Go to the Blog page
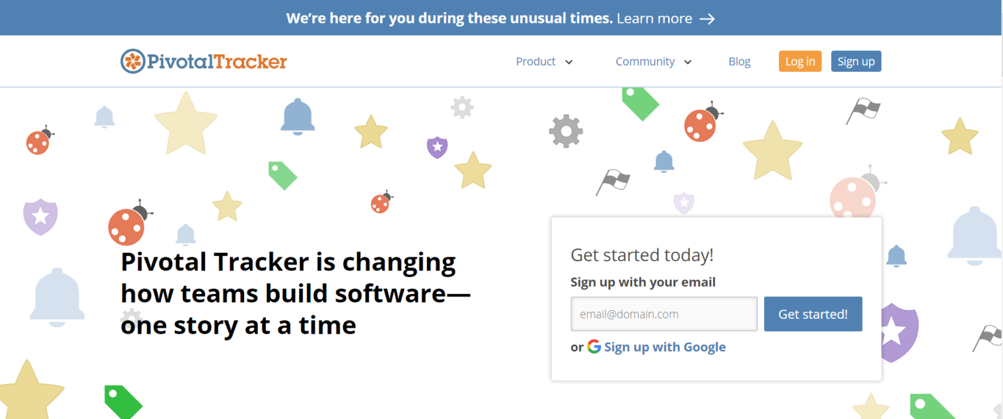 739,61
